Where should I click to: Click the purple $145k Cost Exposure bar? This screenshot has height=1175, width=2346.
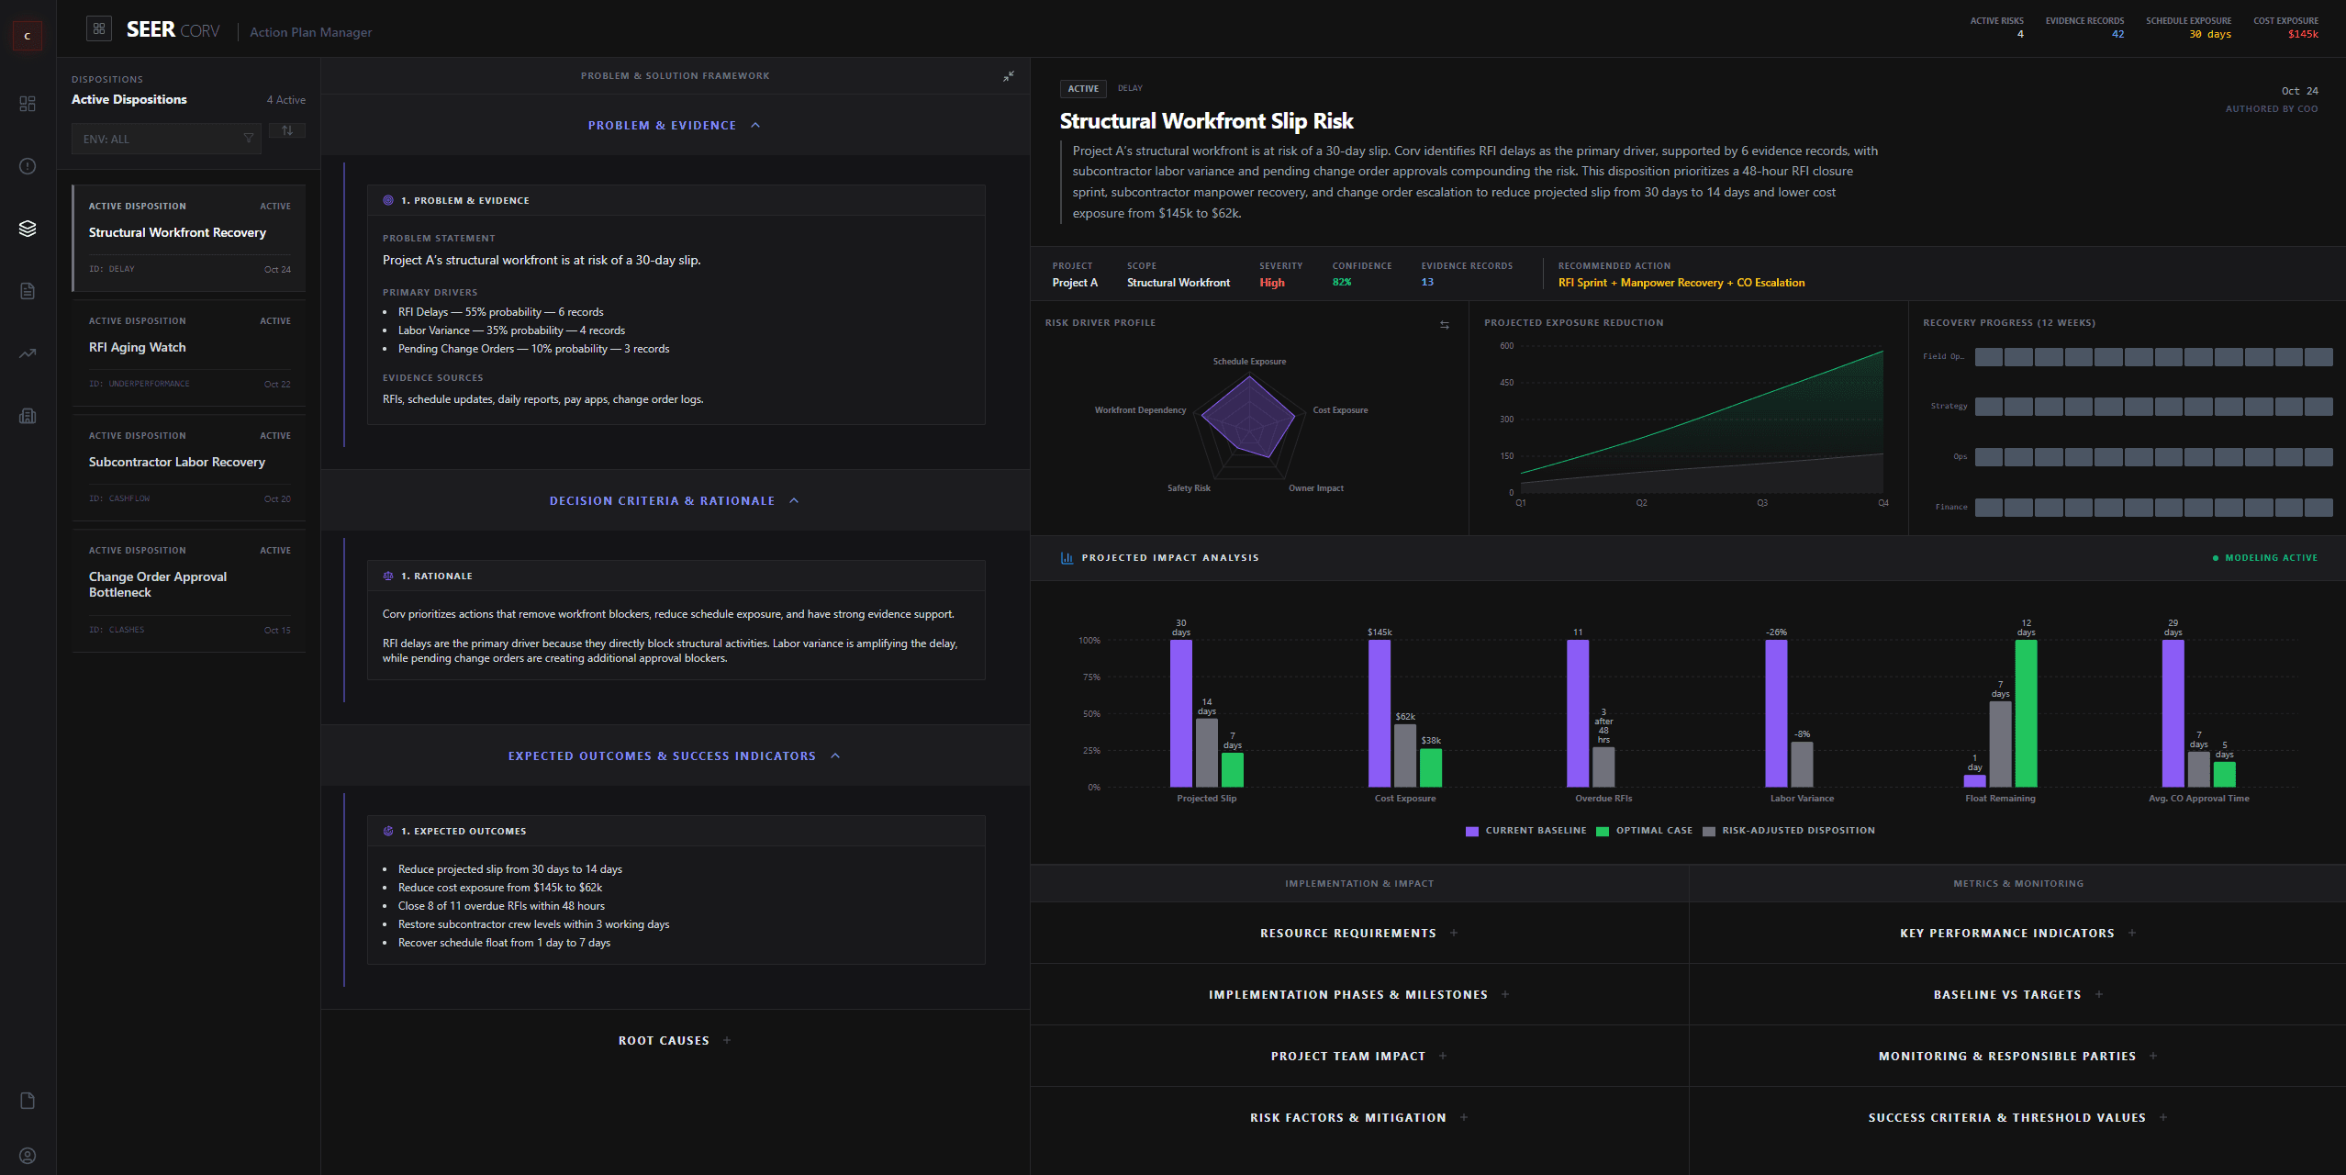point(1380,713)
